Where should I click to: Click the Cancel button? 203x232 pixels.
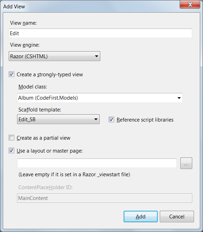pyautogui.click(x=177, y=216)
